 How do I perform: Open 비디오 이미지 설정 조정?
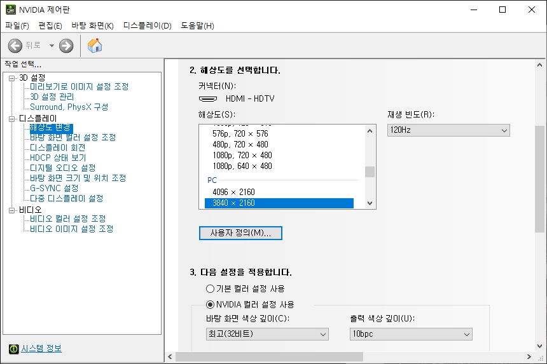point(71,229)
